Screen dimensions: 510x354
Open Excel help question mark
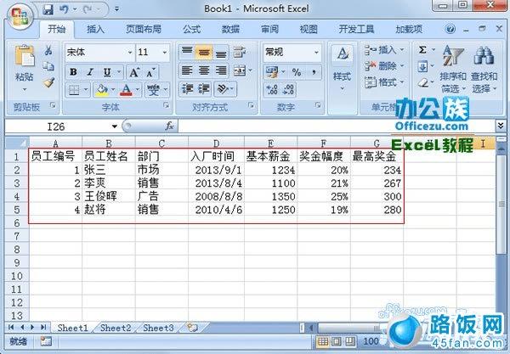450,29
